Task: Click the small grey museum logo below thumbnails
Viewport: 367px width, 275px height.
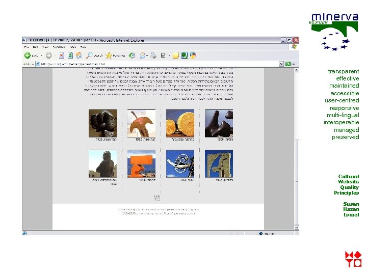Action: click(x=157, y=198)
